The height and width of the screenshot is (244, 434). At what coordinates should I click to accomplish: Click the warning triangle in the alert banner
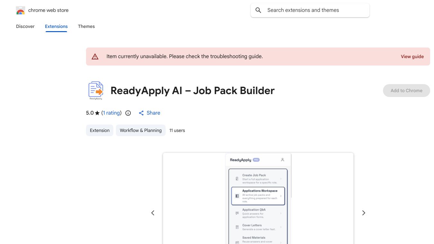click(95, 56)
